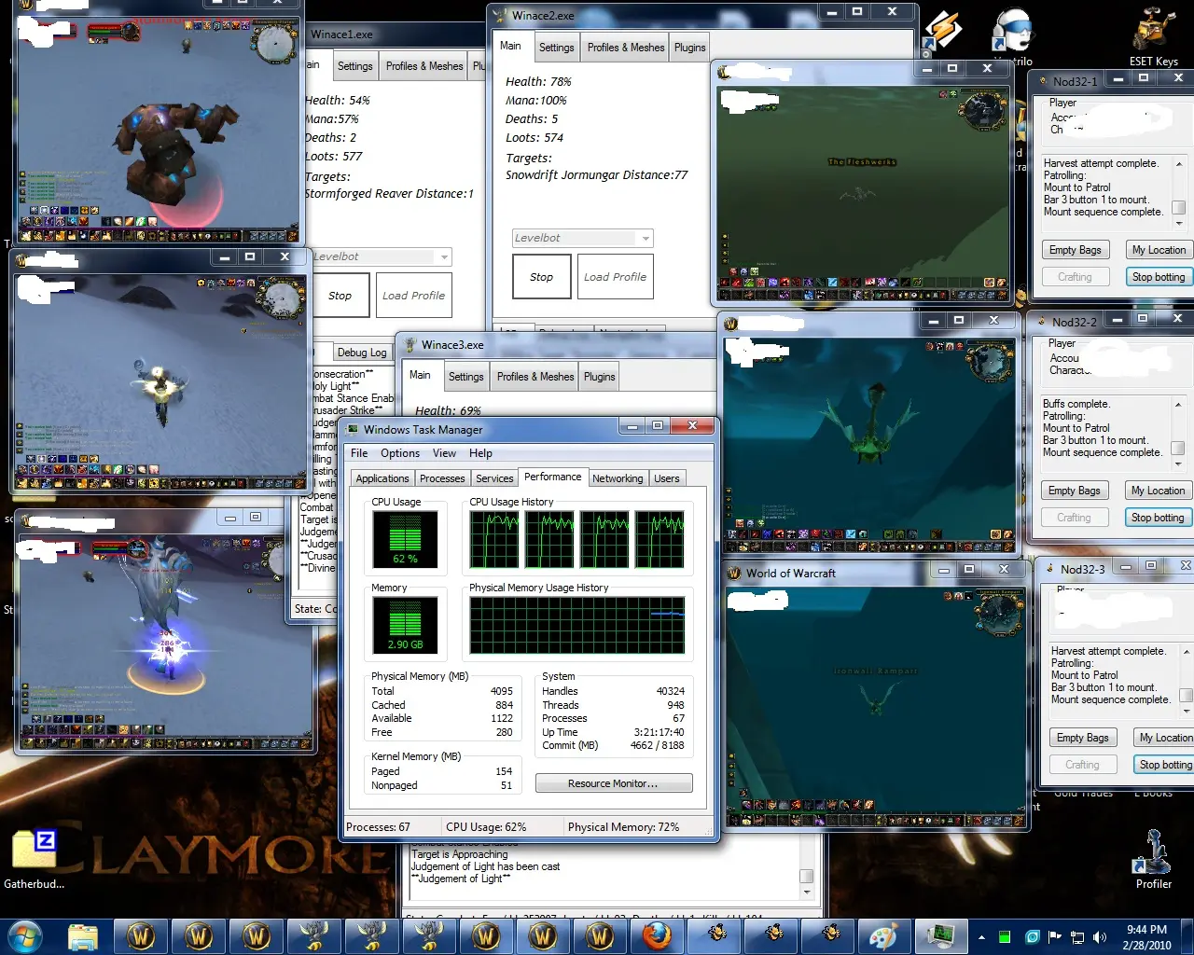Open the ESET Keys desktop icon
This screenshot has height=955, width=1194.
[x=1154, y=35]
